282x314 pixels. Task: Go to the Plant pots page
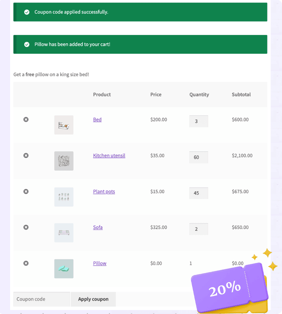(104, 192)
